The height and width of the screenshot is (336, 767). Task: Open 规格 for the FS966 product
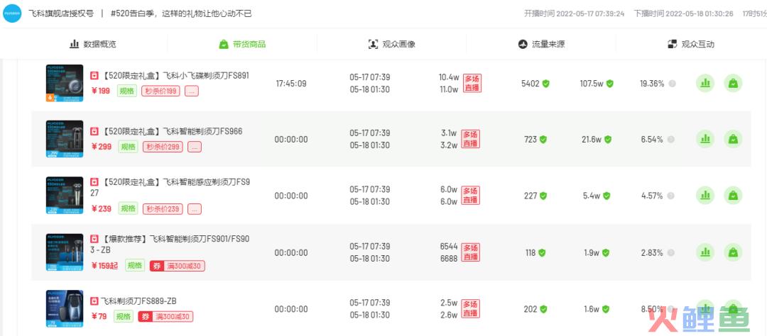(128, 147)
